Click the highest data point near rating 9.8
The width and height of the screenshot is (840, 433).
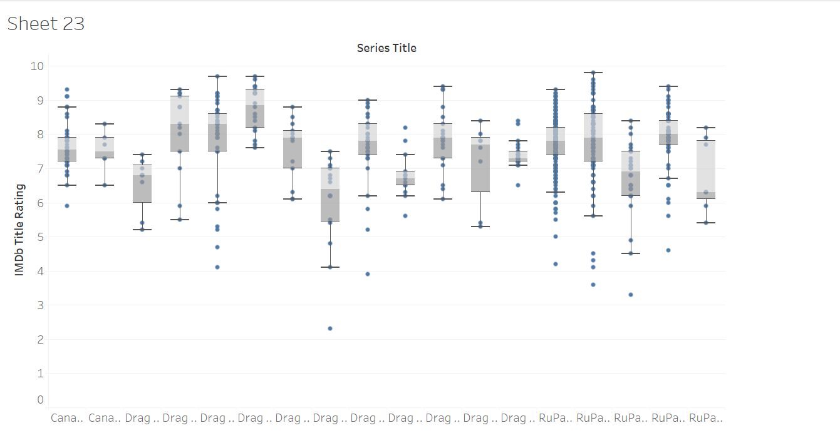pos(593,73)
